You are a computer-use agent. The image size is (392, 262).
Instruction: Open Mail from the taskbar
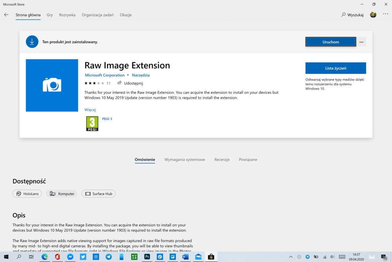coord(198,257)
